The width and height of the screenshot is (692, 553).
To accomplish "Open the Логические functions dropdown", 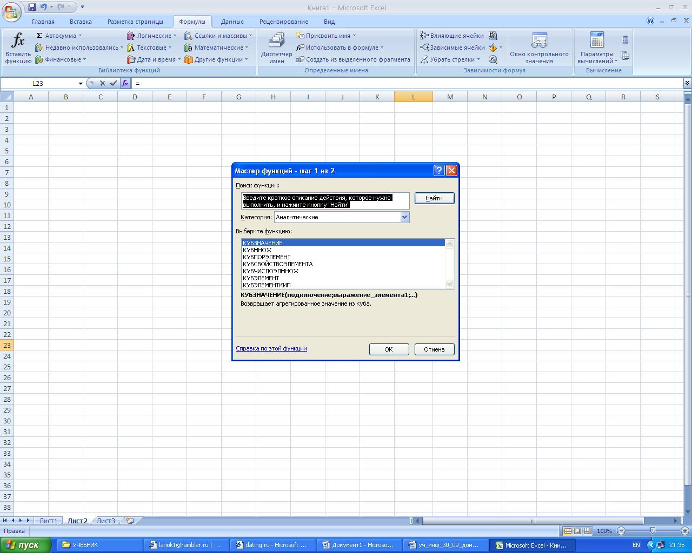I will point(151,36).
